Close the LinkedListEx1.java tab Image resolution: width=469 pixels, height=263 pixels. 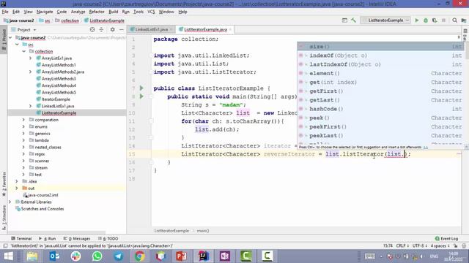(x=171, y=29)
